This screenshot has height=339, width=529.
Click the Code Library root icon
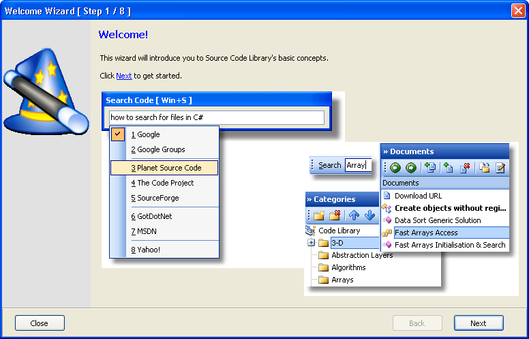310,231
